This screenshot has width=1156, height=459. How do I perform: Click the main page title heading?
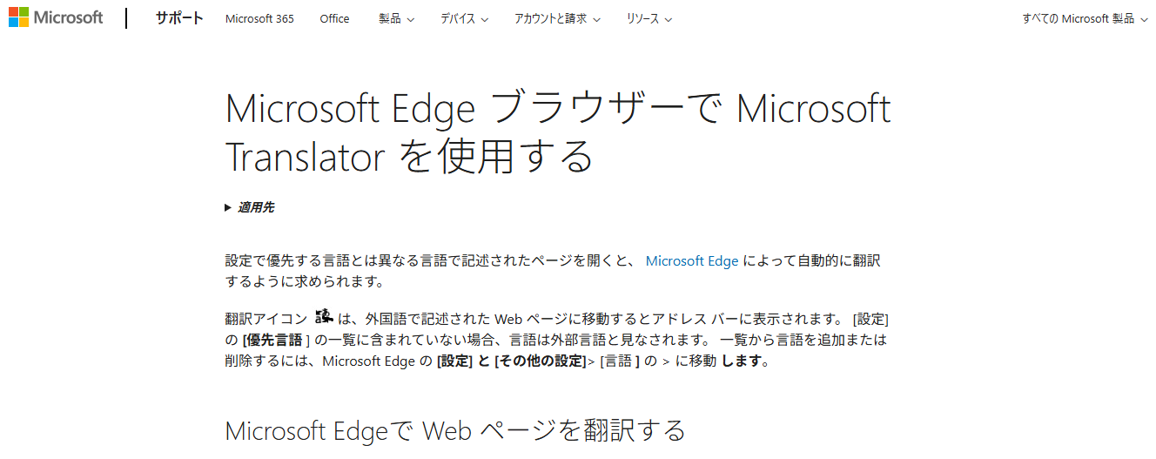pyautogui.click(x=558, y=133)
